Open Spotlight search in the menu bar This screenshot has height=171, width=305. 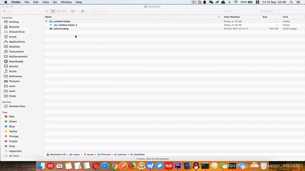(291, 2)
